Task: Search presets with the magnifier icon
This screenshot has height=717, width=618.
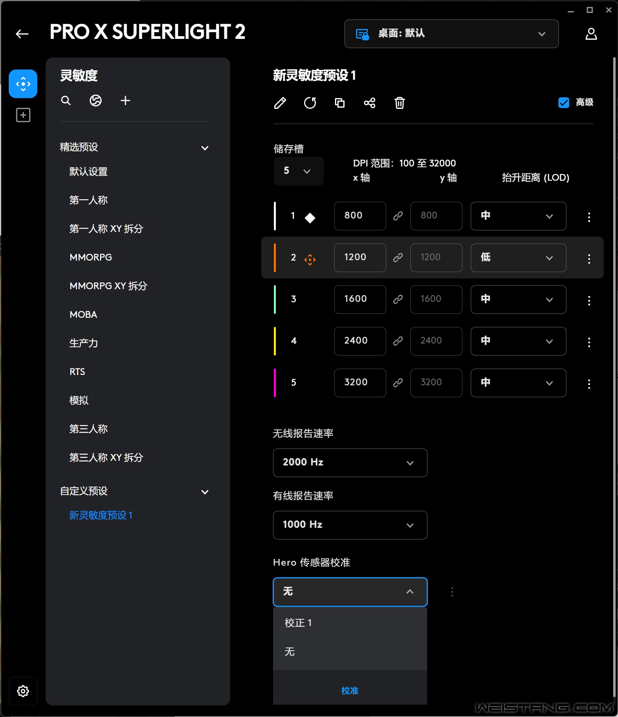Action: [x=66, y=100]
